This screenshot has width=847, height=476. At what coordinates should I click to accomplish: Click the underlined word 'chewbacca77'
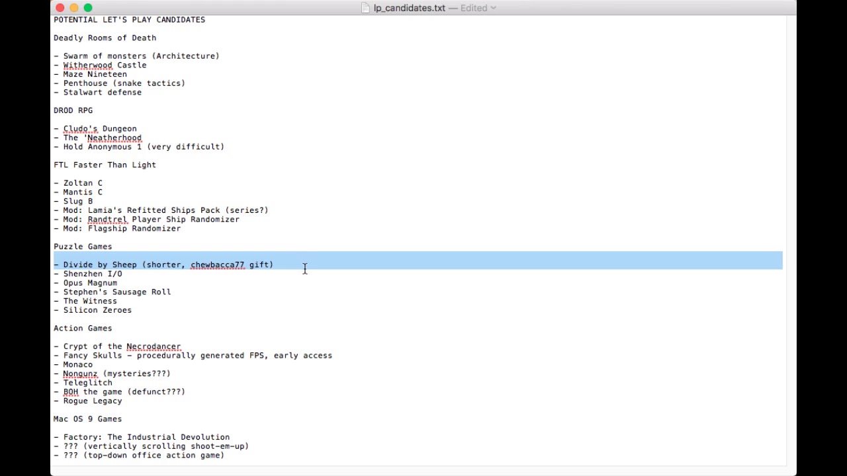[x=217, y=264]
